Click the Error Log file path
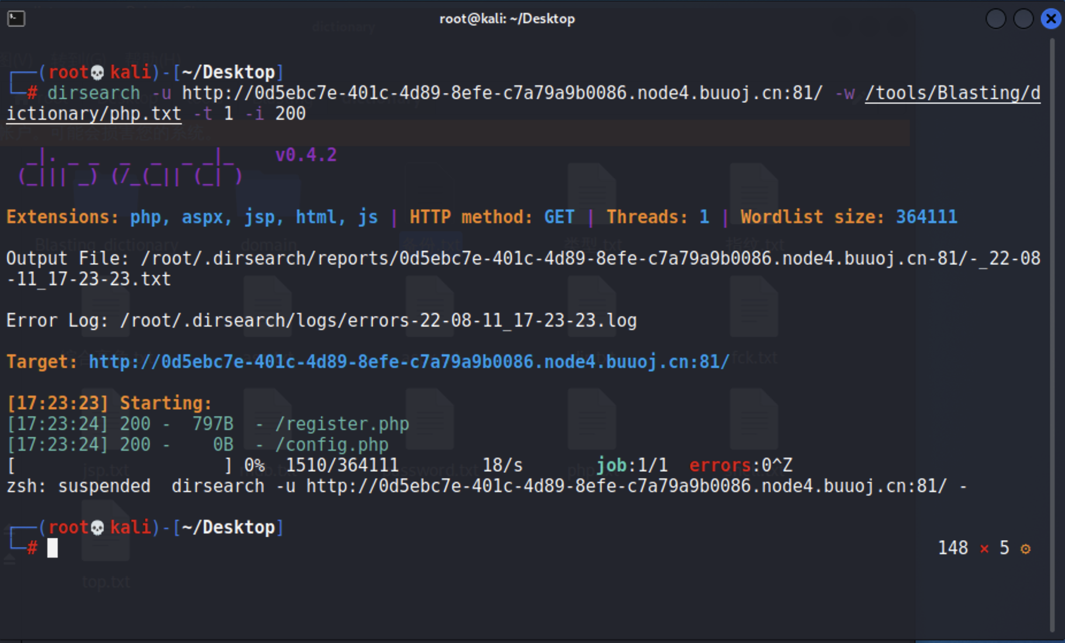This screenshot has width=1065, height=643. tap(378, 320)
